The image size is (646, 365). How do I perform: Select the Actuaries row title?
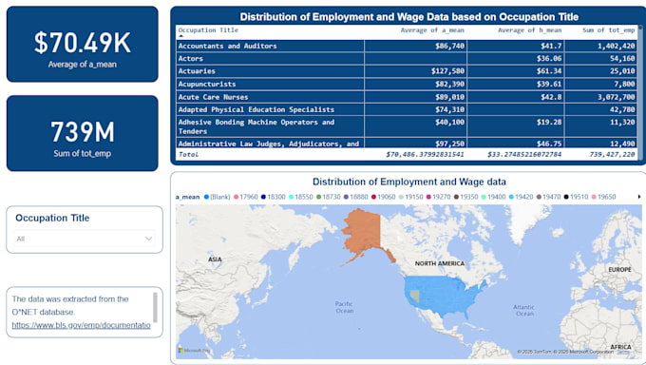[x=197, y=71]
